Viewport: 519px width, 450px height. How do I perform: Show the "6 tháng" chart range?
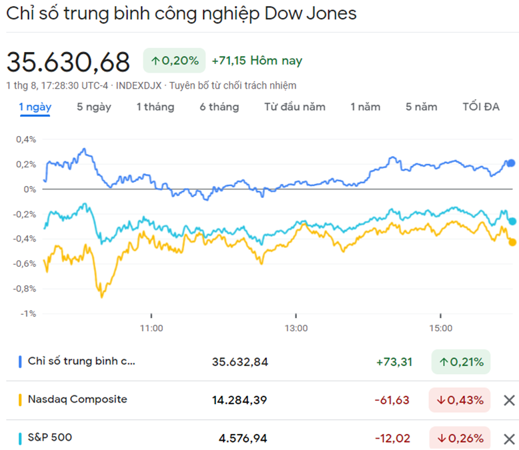coord(219,107)
